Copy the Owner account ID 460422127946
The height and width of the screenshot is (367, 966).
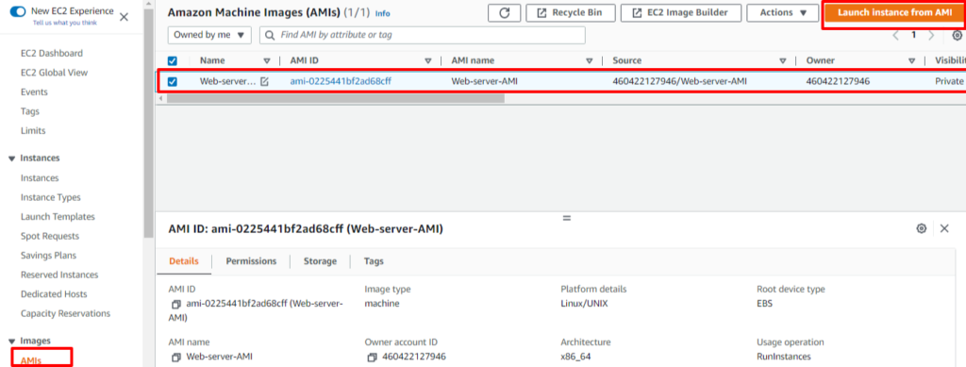372,358
